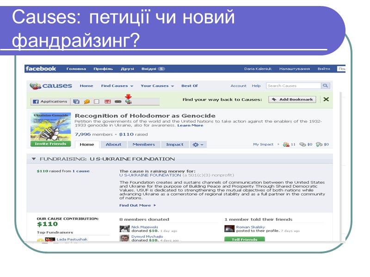Click the first coins icon showing $0 donated
The image size is (370, 277).
302,145
